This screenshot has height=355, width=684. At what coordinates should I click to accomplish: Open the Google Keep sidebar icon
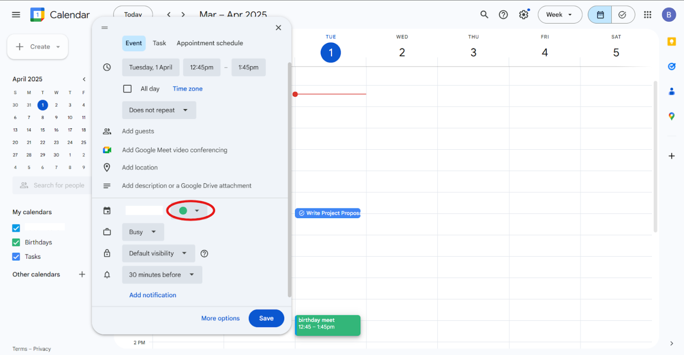(672, 41)
